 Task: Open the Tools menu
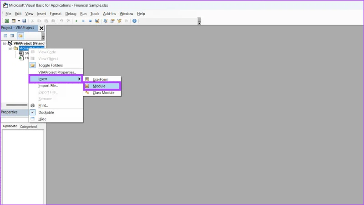95,14
